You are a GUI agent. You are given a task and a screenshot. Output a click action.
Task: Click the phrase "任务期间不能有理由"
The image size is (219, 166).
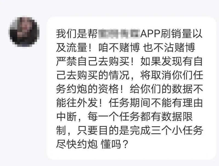point(156,103)
